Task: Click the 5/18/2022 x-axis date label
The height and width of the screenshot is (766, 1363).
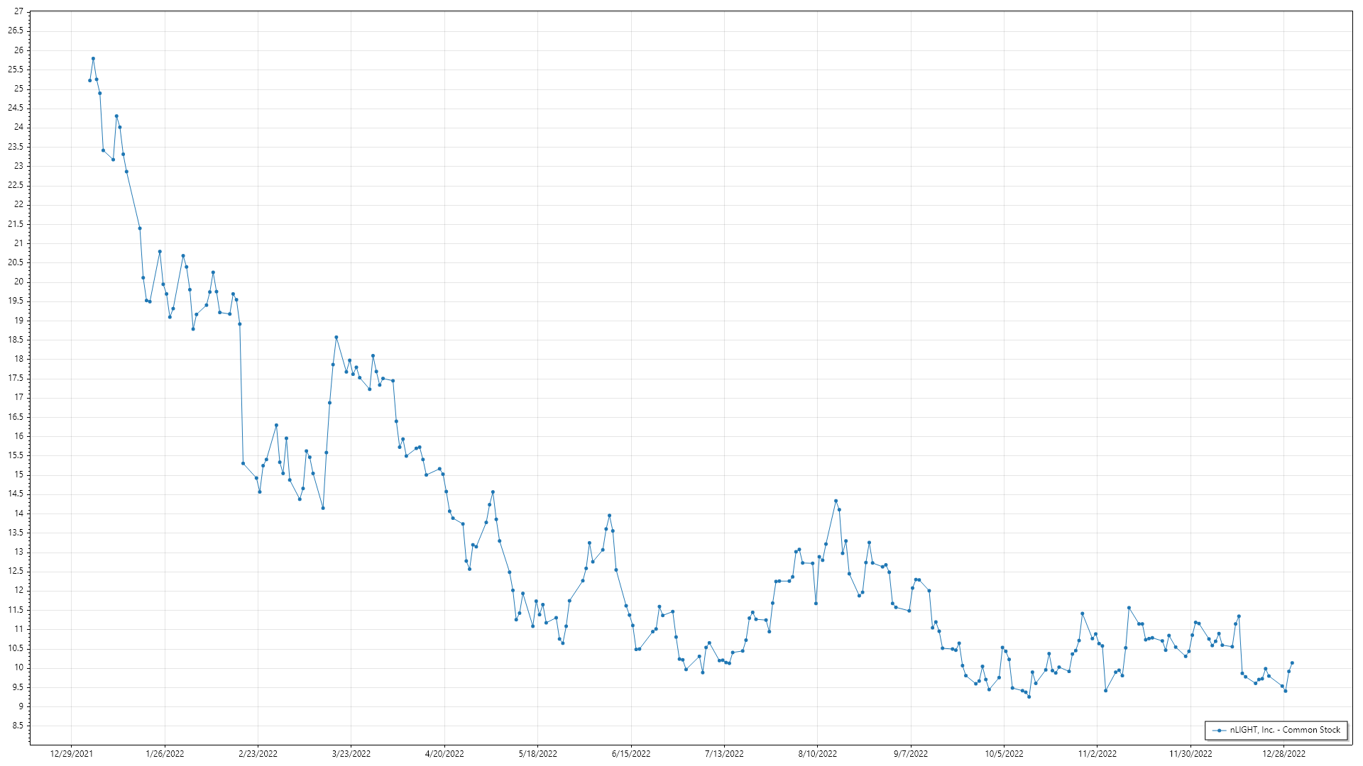Action: click(538, 754)
